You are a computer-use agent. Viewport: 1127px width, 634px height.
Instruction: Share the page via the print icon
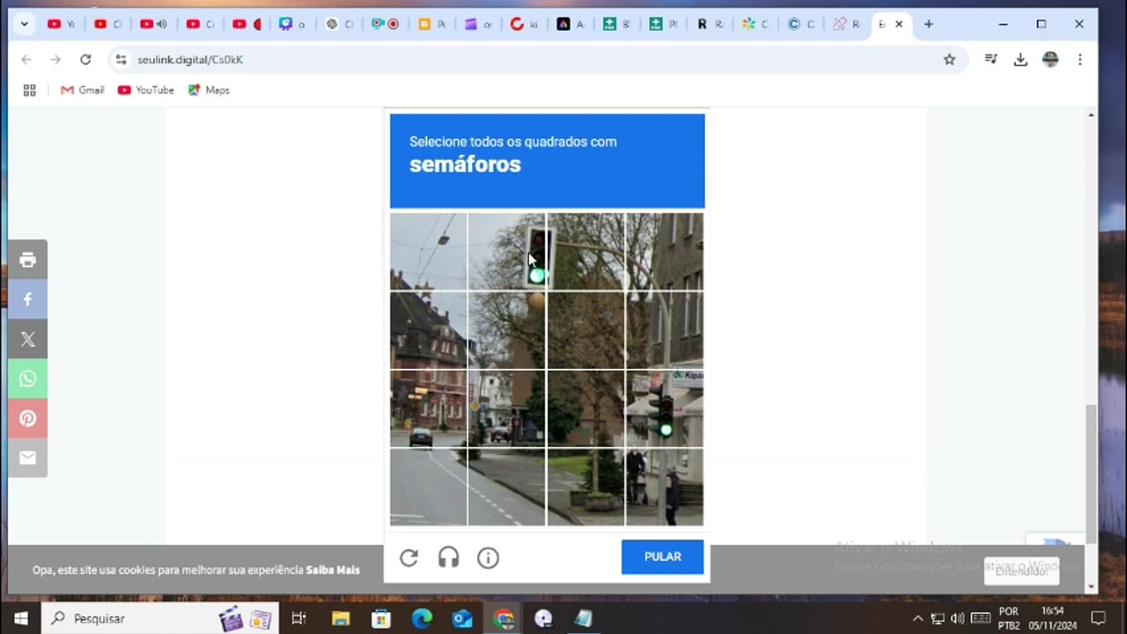[x=27, y=260]
